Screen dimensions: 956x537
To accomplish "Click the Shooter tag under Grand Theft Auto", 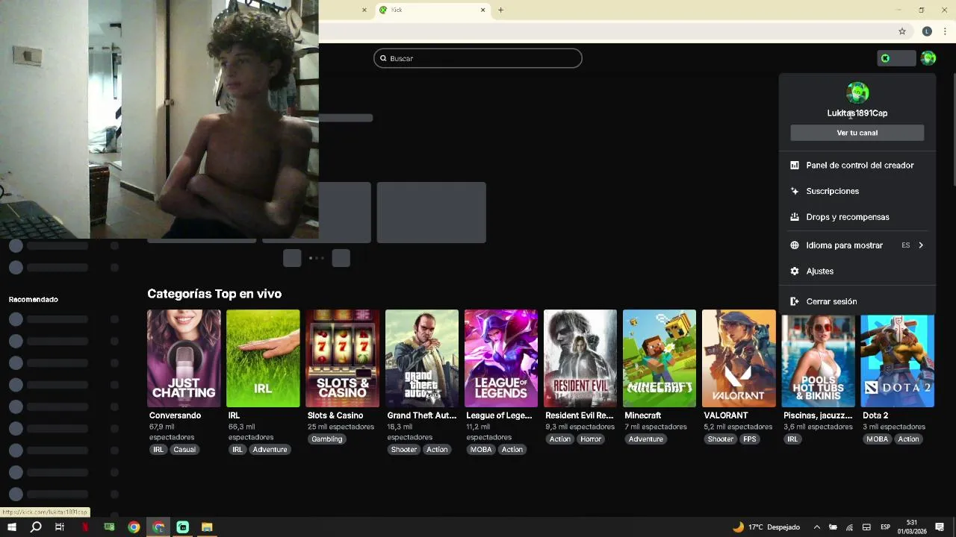I will tap(404, 450).
